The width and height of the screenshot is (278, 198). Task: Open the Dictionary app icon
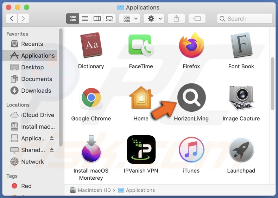91,45
